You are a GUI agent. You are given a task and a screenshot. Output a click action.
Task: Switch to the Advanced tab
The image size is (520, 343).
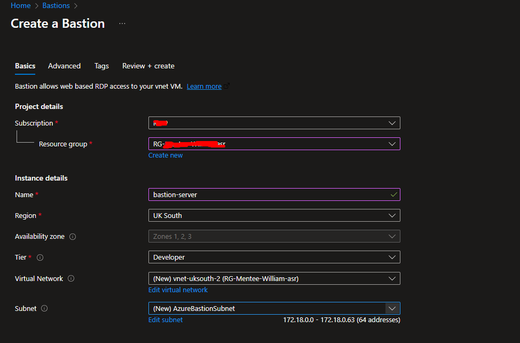tap(64, 66)
